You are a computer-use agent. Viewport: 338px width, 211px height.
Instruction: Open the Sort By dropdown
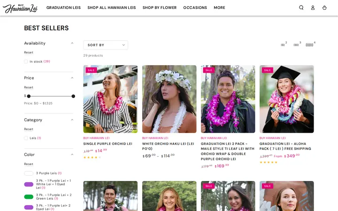click(106, 45)
